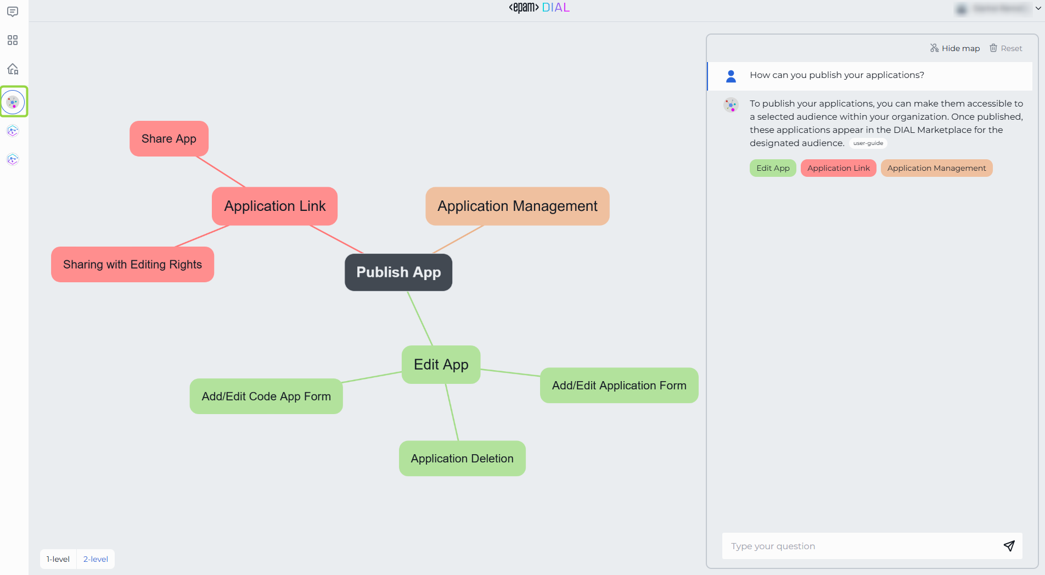Select the highlighted mindmap app icon
The height and width of the screenshot is (575, 1045).
[x=14, y=102]
